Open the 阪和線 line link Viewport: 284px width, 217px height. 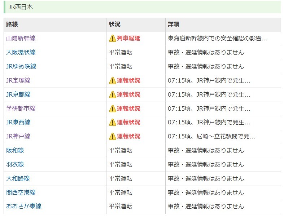[15, 150]
